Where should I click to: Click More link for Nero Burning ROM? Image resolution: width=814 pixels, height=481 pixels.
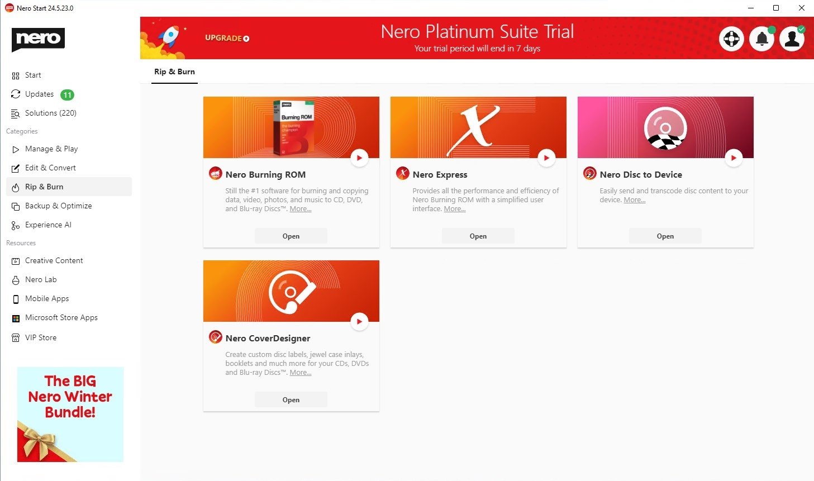point(301,209)
